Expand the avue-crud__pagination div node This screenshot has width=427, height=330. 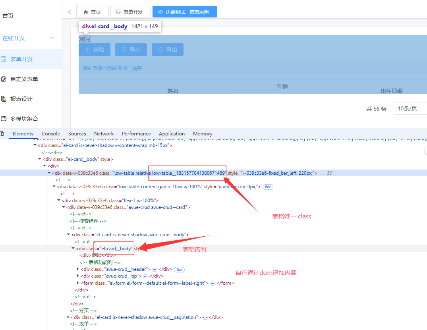click(68, 317)
